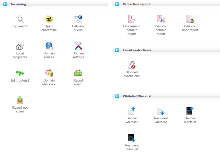This screenshot has height=160, width=220.
Task: Open the Sender whitelist icon
Action: click(132, 111)
